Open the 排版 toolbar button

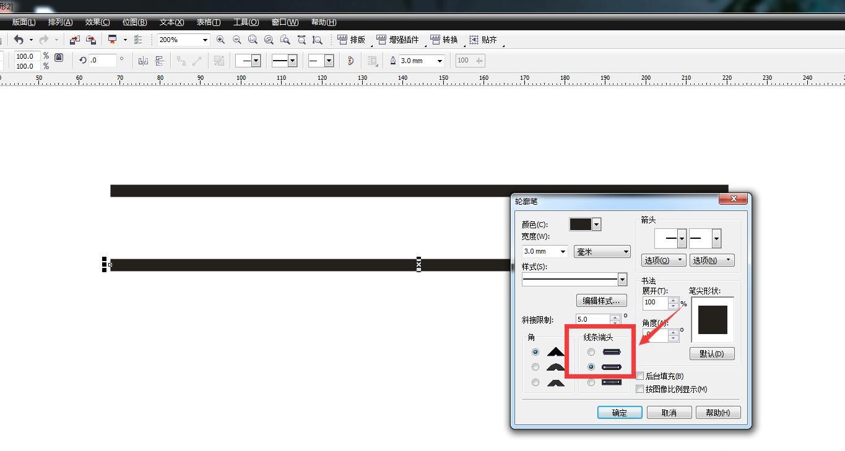click(x=351, y=40)
